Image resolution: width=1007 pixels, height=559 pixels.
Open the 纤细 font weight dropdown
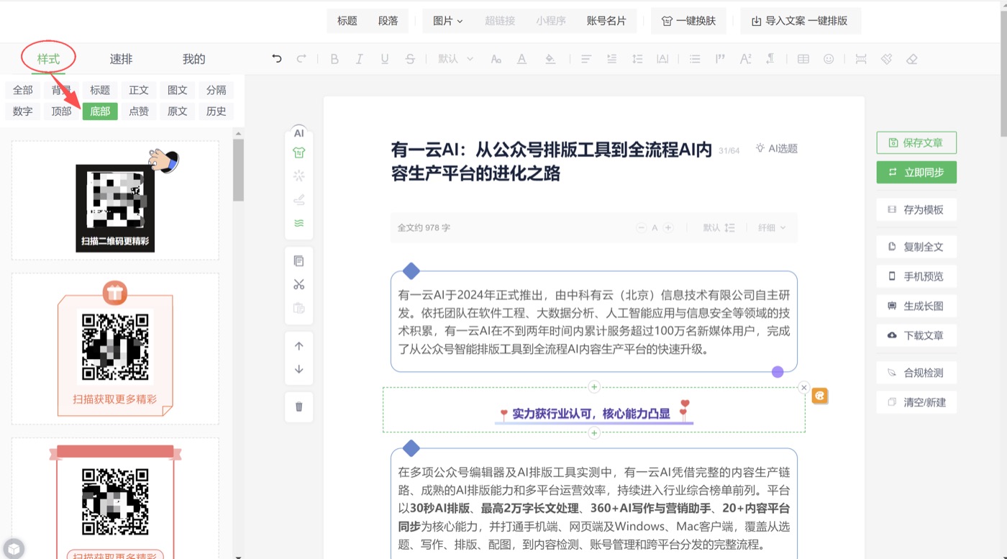[772, 227]
